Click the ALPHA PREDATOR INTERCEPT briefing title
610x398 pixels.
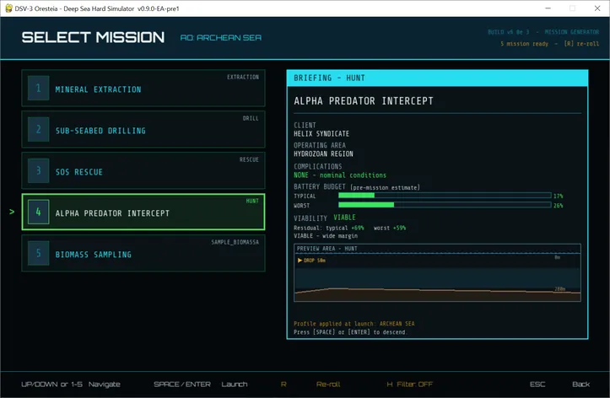364,101
